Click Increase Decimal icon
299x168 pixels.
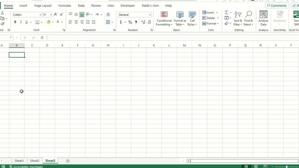click(143, 22)
